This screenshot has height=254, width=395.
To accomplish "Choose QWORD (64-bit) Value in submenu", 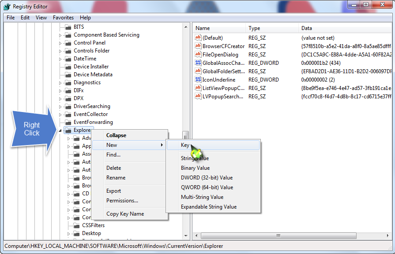I will 213,187.
